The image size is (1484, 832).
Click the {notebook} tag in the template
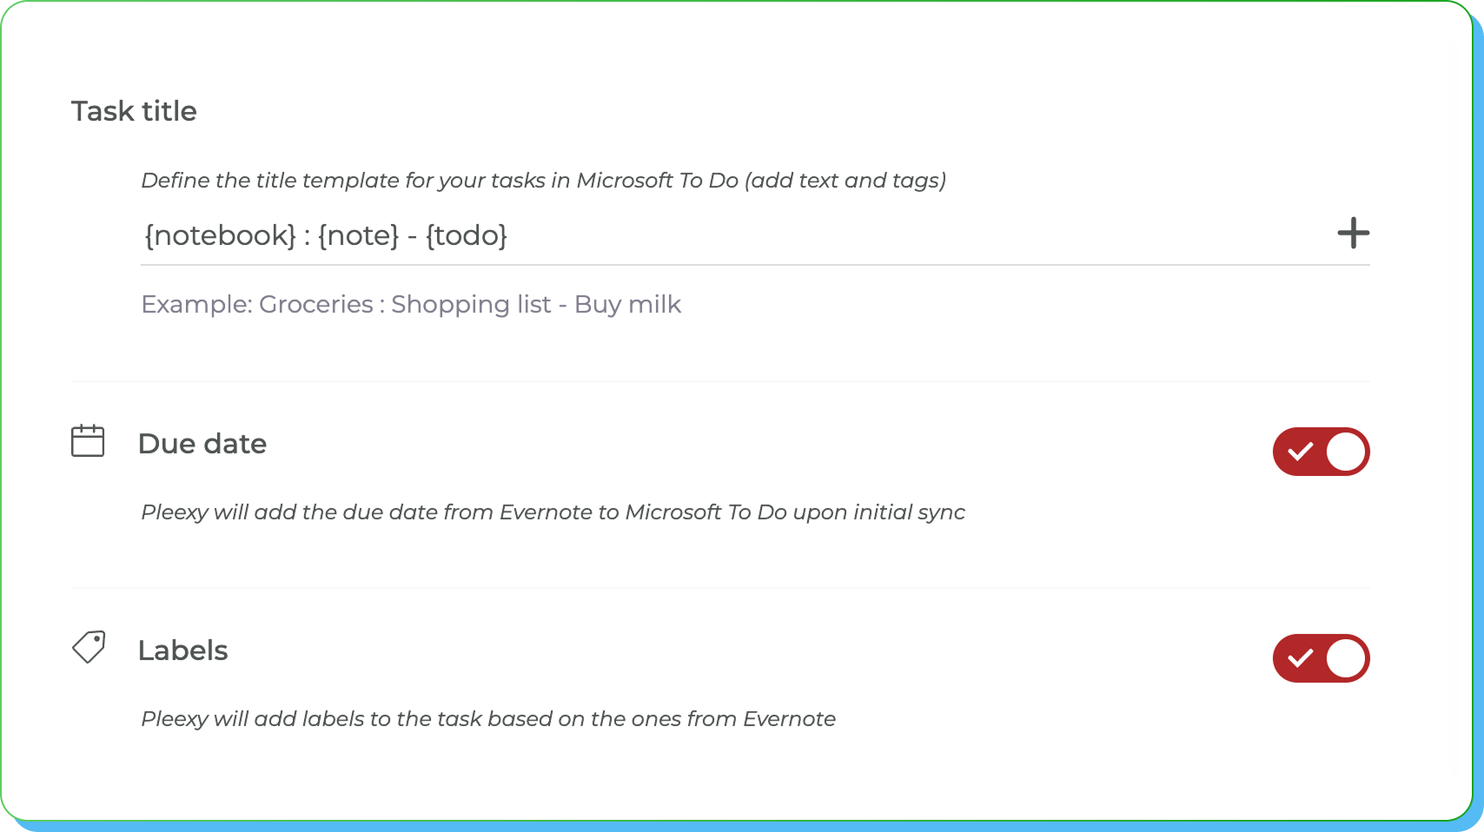coord(220,235)
